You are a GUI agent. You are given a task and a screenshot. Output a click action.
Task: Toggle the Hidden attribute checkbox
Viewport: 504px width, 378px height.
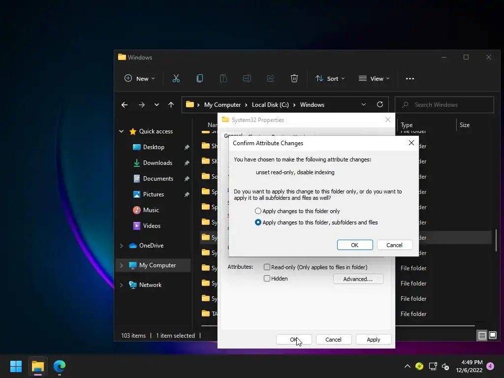coord(267,279)
